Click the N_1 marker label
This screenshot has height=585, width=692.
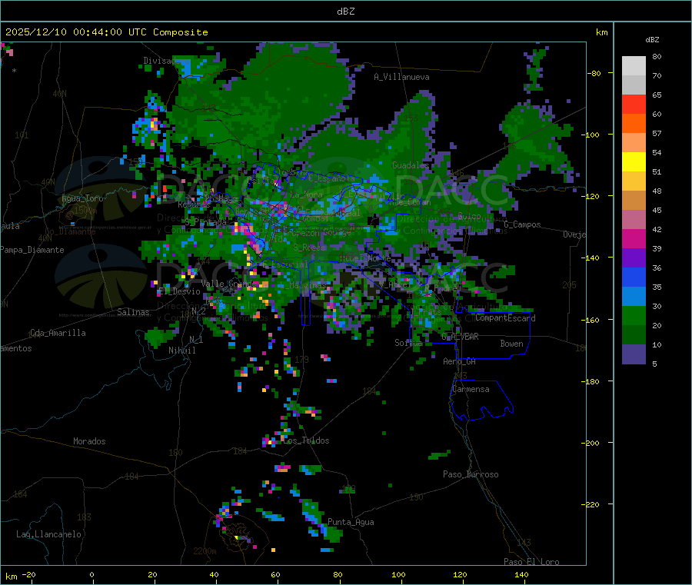pyautogui.click(x=196, y=339)
